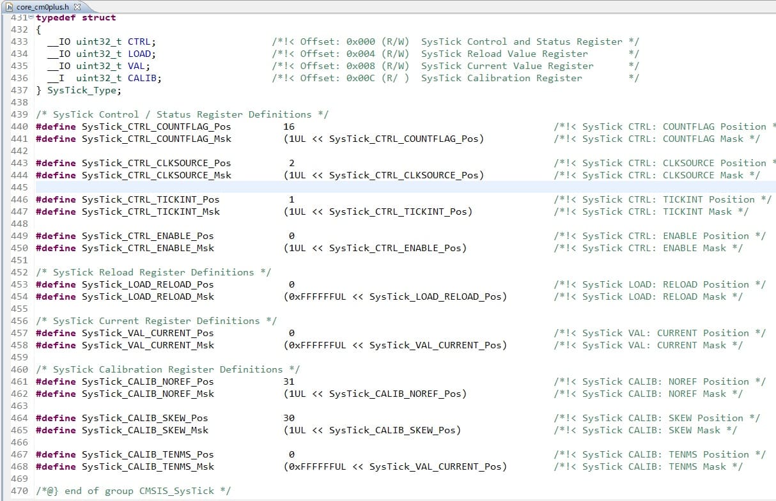Switch to the core_cm0plus.h tab
The width and height of the screenshot is (776, 501).
(x=43, y=6)
